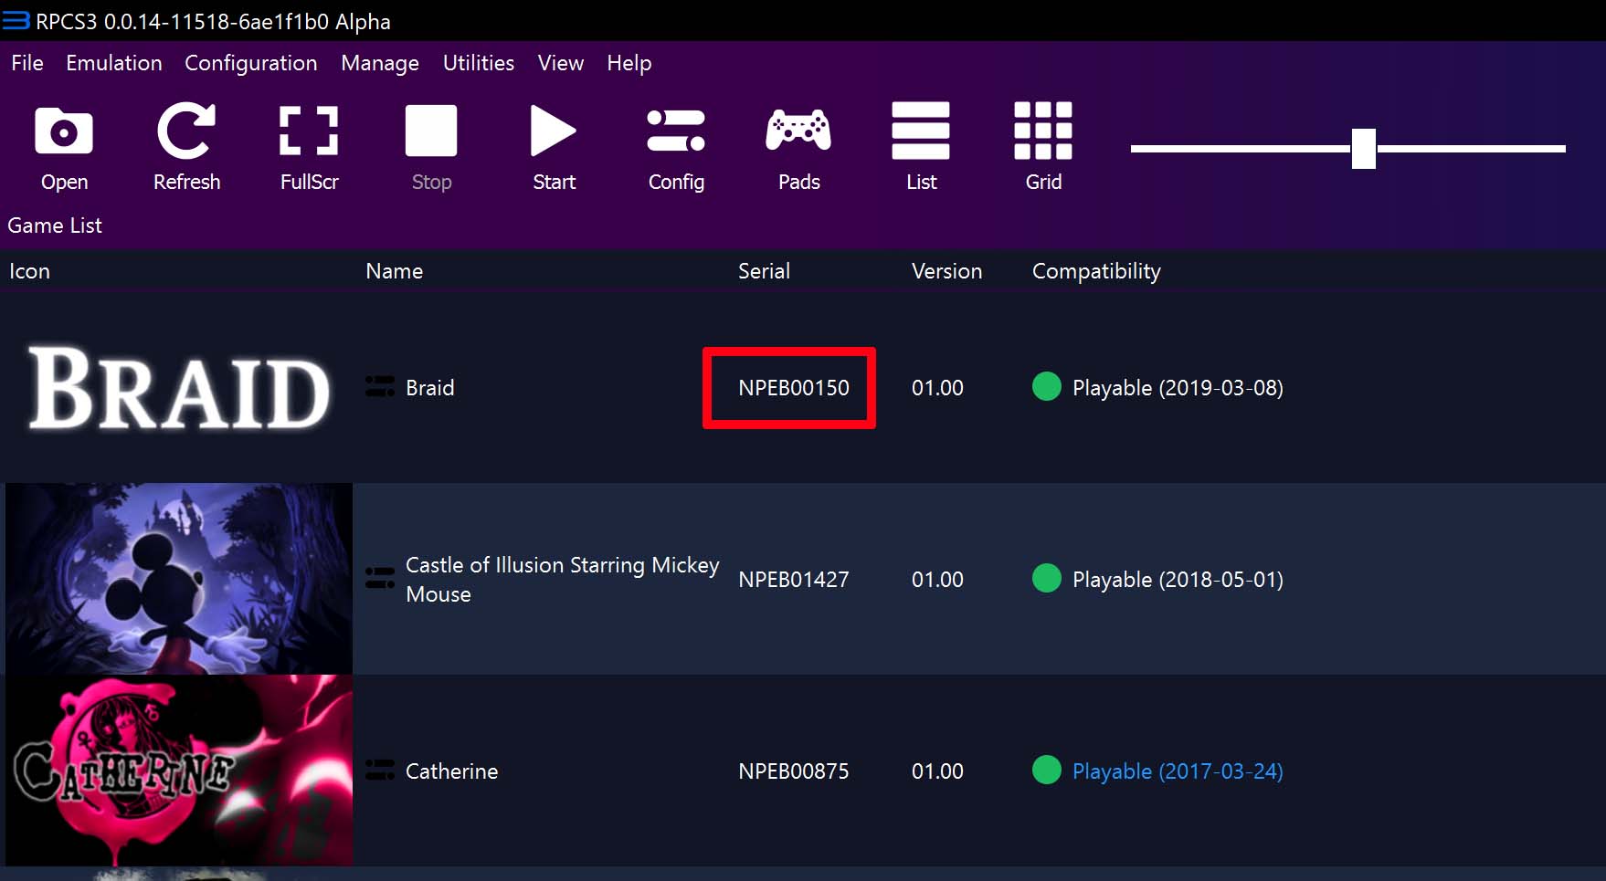The height and width of the screenshot is (881, 1606).
Task: Select Castle of Illusion Starring Mickey Mouse name
Action: (563, 580)
